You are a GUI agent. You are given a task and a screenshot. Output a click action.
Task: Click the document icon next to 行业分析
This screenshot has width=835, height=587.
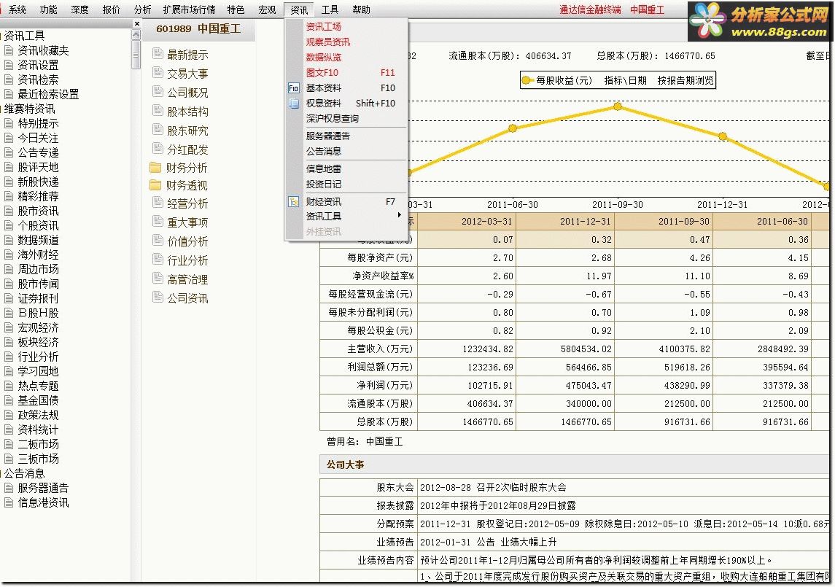click(157, 259)
